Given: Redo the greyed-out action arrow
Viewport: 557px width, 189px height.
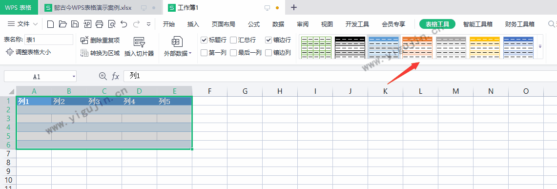Looking at the screenshot, I should point(136,24).
